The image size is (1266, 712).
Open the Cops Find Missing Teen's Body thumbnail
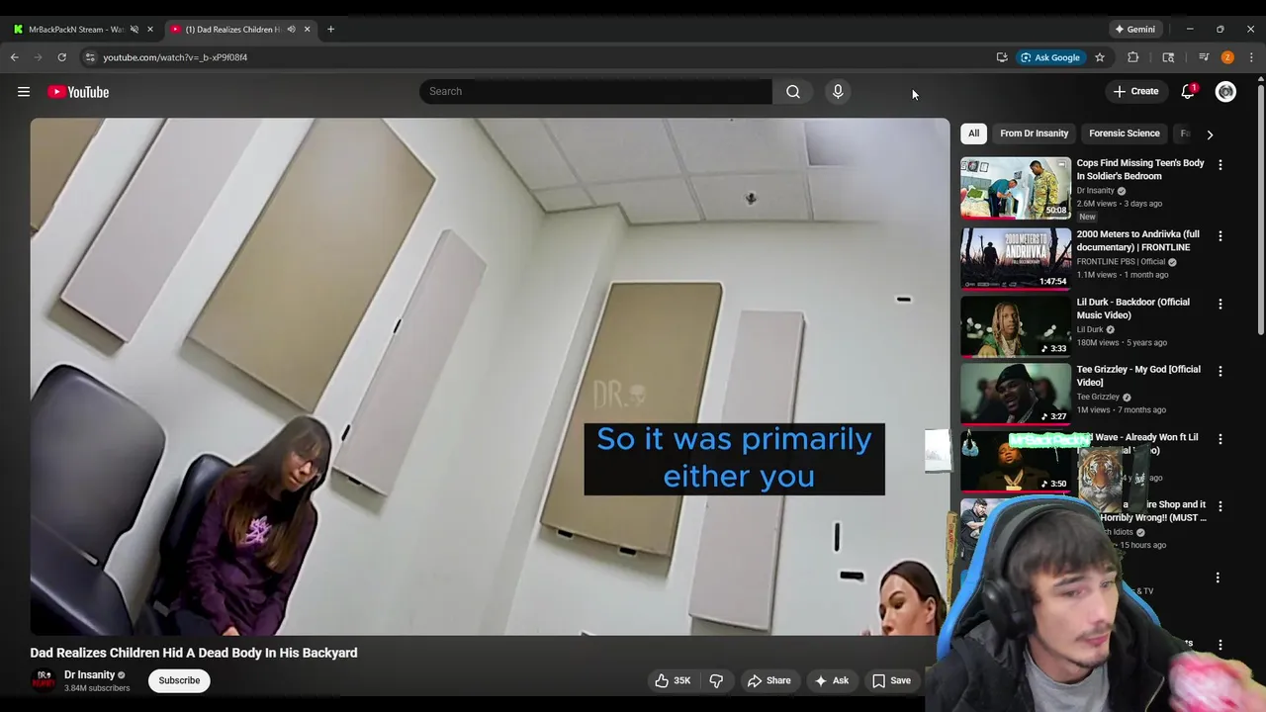1016,188
